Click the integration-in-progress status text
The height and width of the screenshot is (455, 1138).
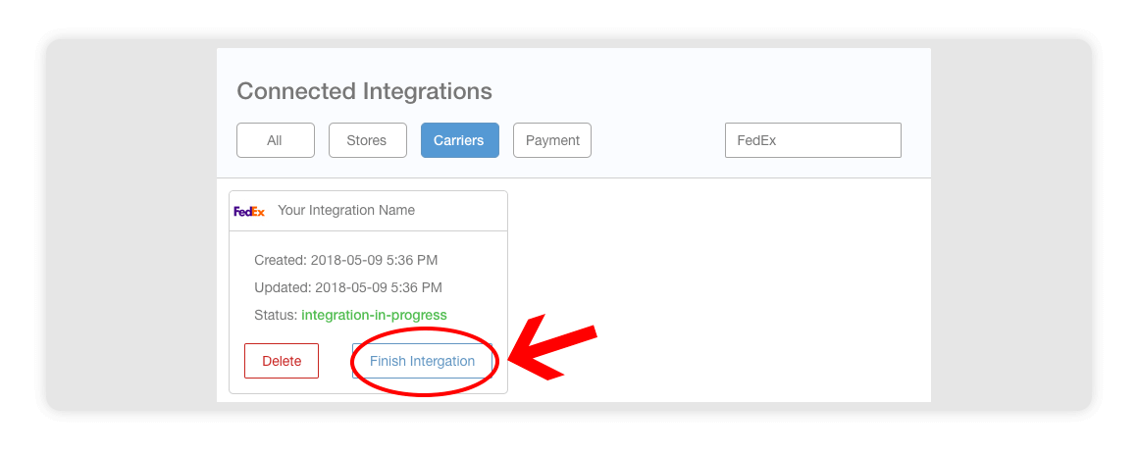[374, 315]
